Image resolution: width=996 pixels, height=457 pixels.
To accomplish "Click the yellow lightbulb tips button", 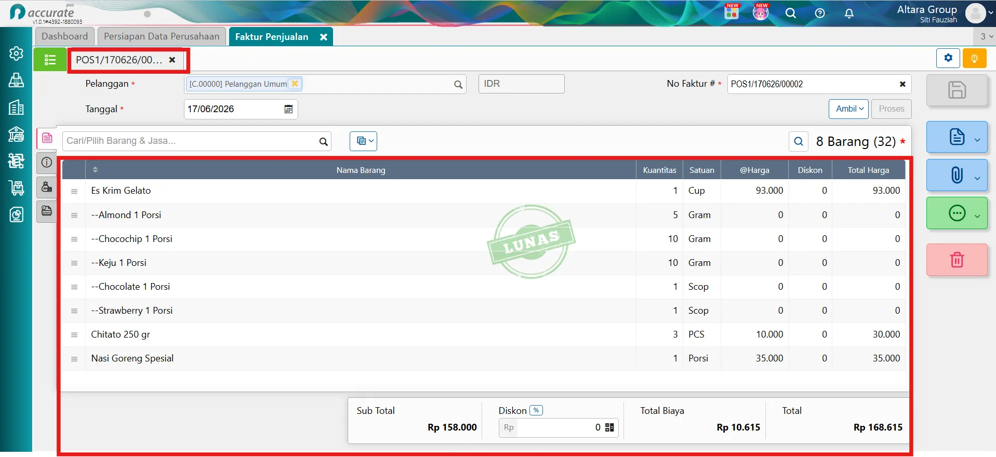I will pos(974,58).
